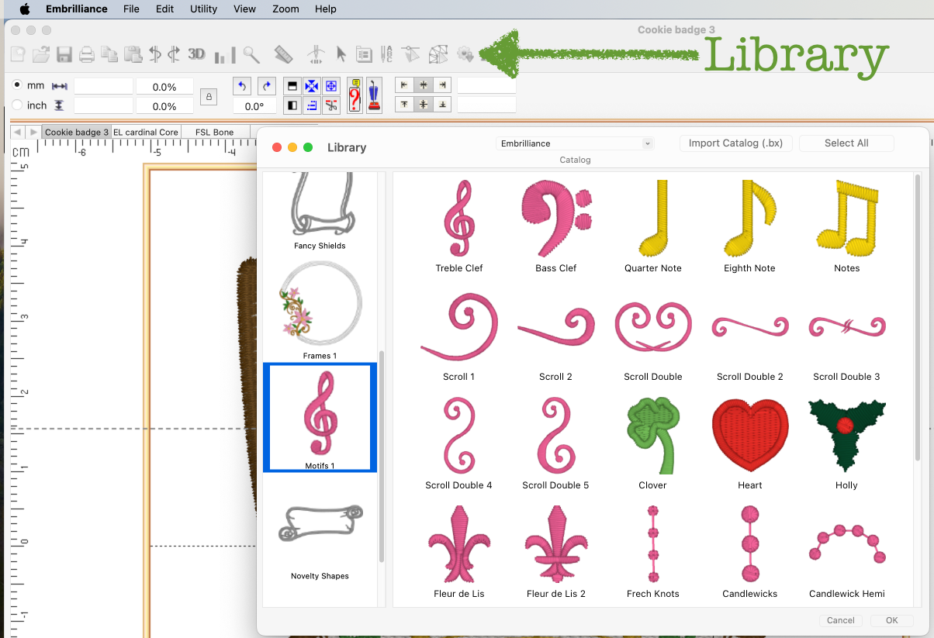Click the ruler measure tool icon

[283, 54]
